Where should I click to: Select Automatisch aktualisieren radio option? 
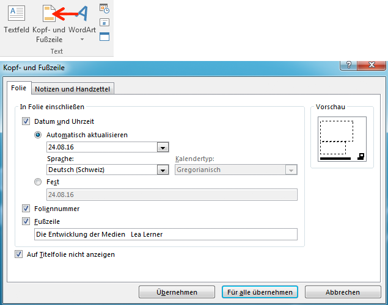(x=38, y=135)
